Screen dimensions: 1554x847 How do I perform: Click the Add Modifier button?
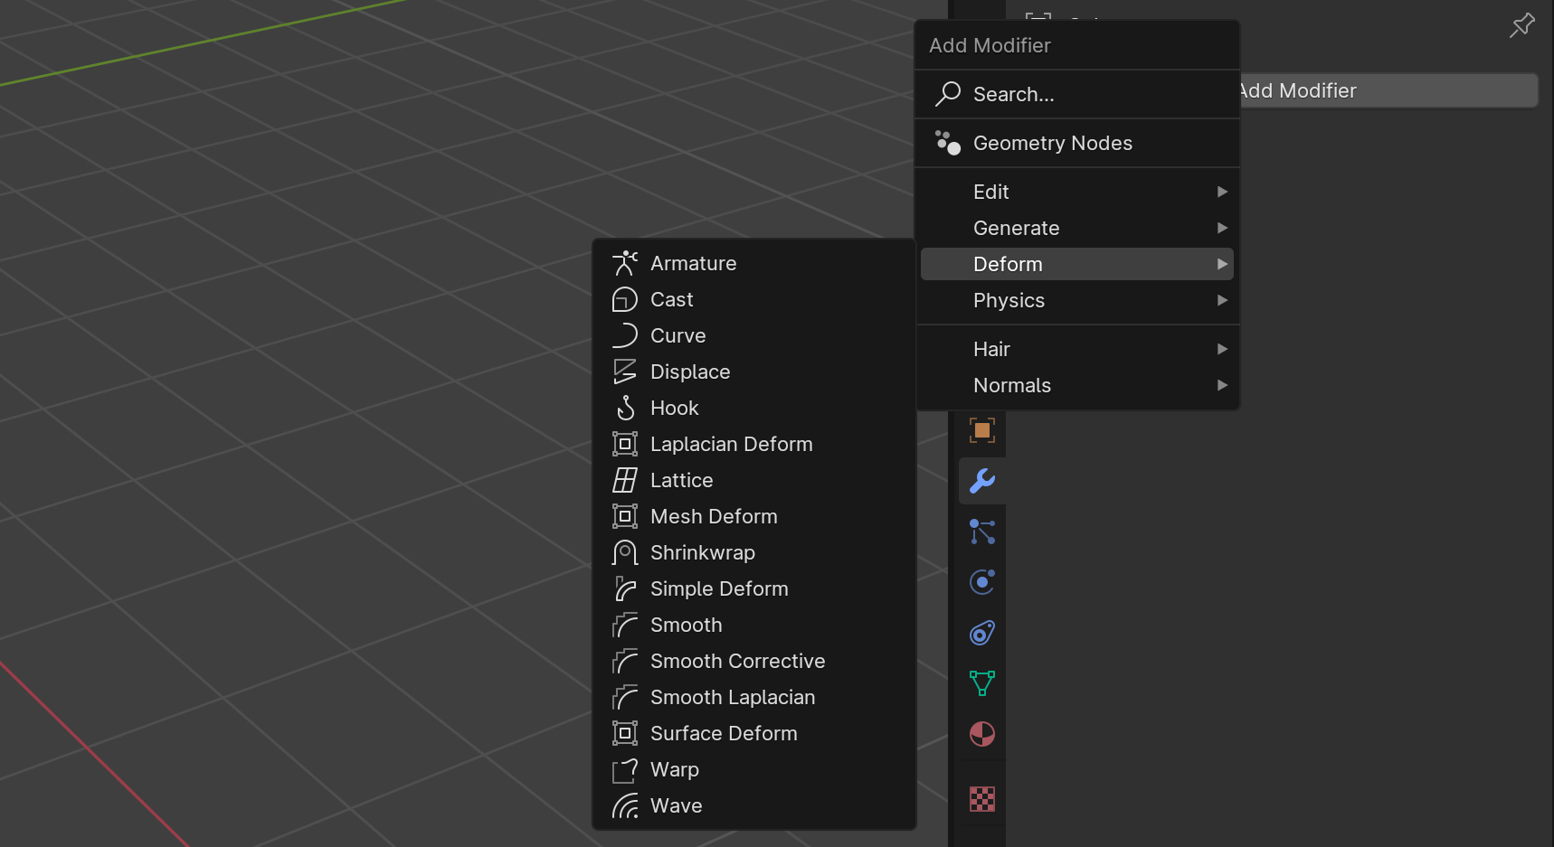(1388, 90)
